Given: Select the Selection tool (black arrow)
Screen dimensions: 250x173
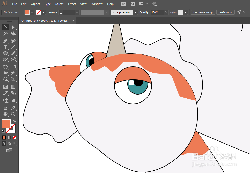Looking at the screenshot, I should coord(5,27).
